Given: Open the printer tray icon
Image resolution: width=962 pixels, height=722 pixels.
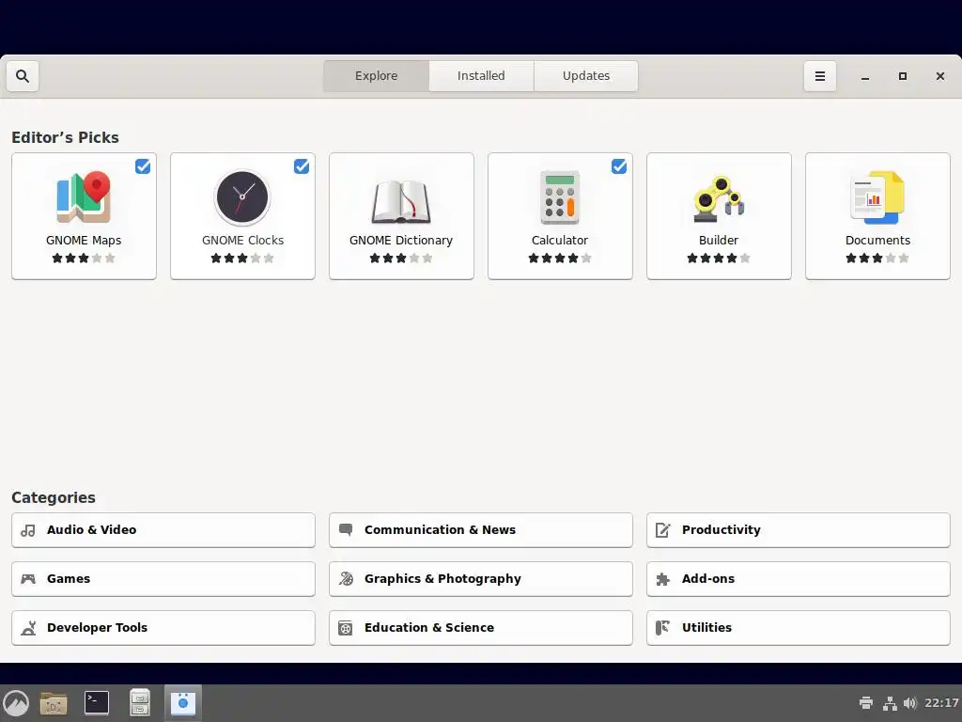Looking at the screenshot, I should 866,703.
